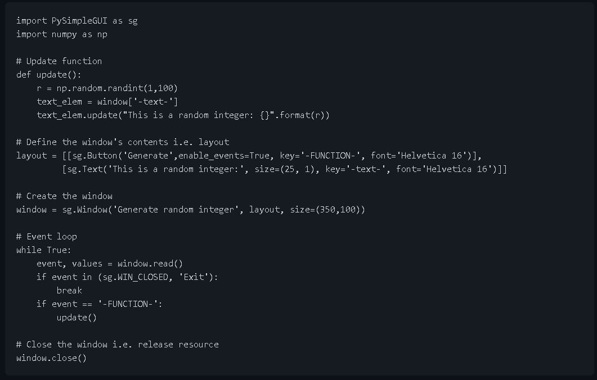The image size is (597, 380).
Task: Click the '# Create the window' comment
Action: coord(64,196)
